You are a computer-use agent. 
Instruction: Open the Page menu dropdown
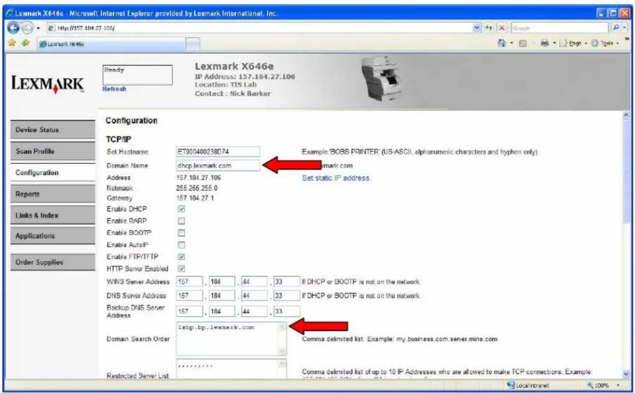click(573, 43)
